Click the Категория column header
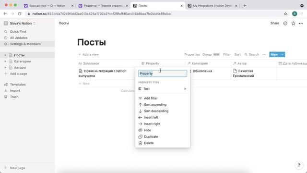This screenshot has height=173, width=307. 208,63
